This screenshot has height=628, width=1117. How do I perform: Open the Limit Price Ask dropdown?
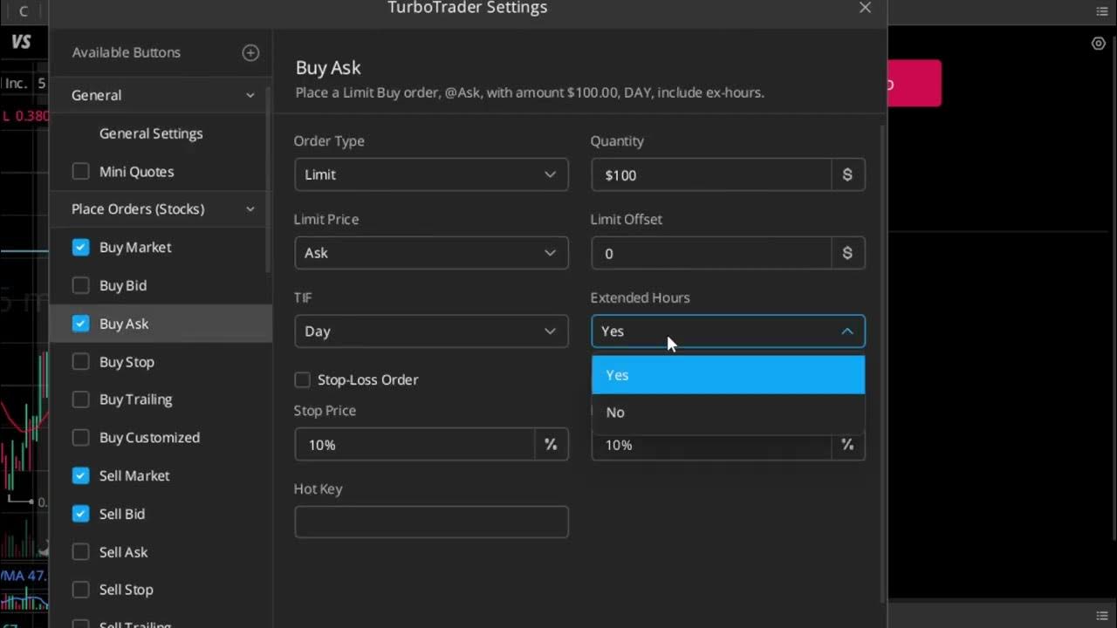431,254
